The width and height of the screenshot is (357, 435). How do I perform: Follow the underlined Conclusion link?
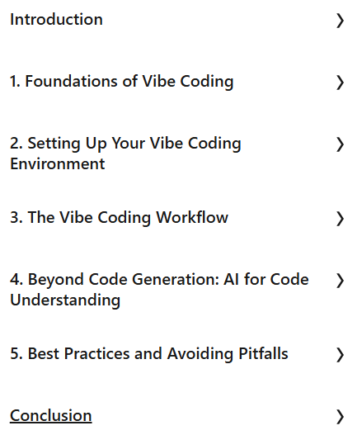pyautogui.click(x=51, y=415)
